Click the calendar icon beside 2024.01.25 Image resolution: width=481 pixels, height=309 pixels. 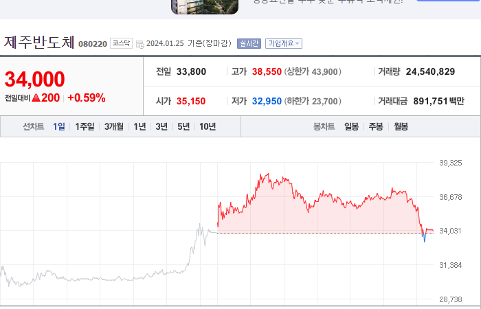pyautogui.click(x=140, y=44)
